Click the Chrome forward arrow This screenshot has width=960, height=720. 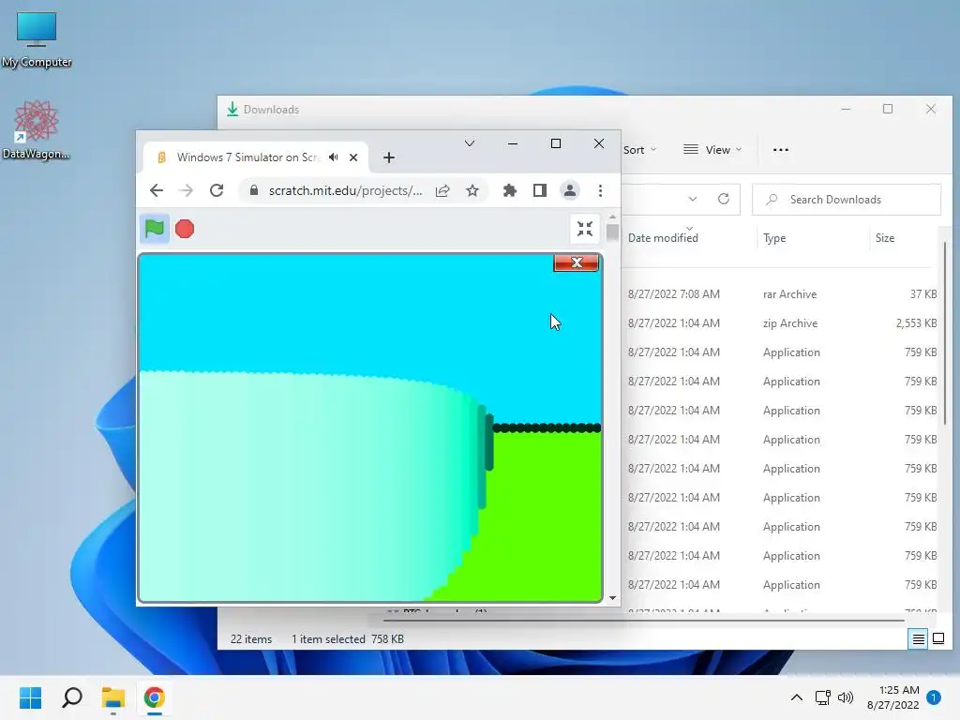coord(187,190)
